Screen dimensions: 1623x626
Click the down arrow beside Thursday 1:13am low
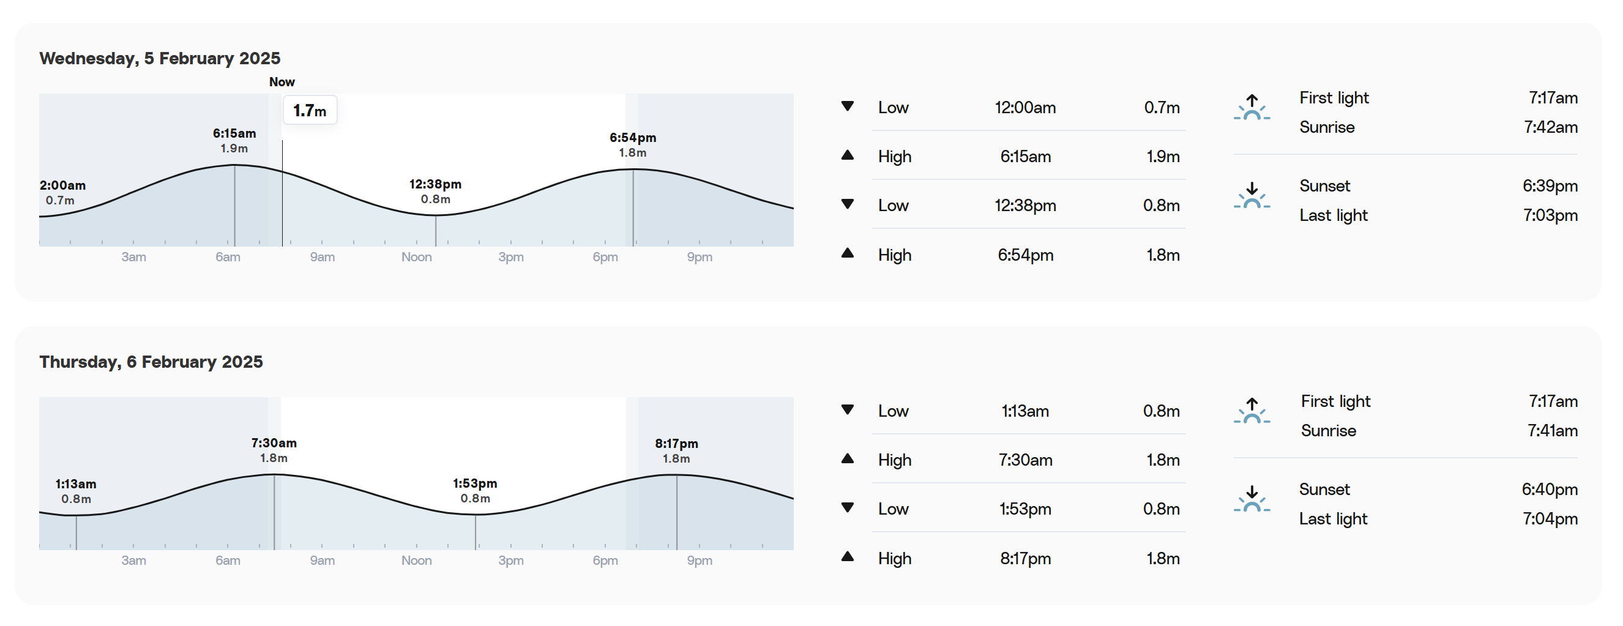(x=848, y=410)
